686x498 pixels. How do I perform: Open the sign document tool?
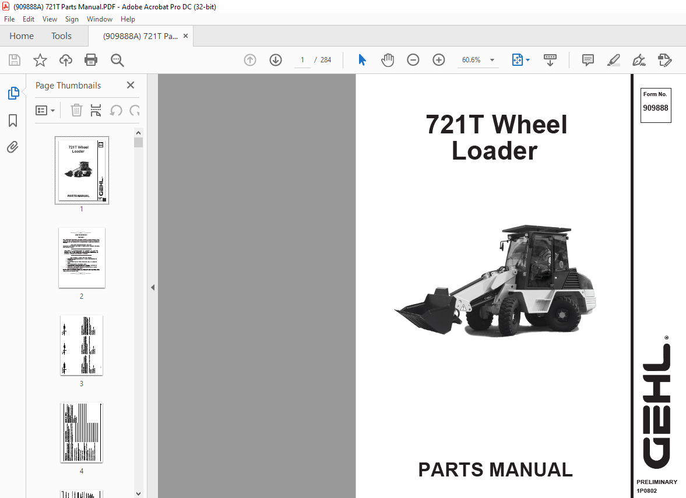tap(639, 60)
